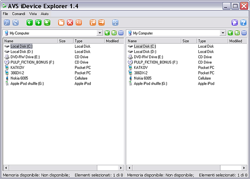Go back with the green left arrow

coord(30,22)
